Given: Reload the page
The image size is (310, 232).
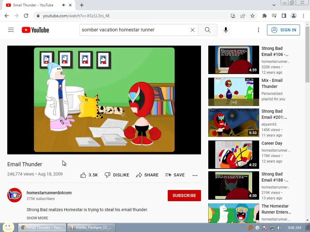Looking at the screenshot, I should coord(26,16).
